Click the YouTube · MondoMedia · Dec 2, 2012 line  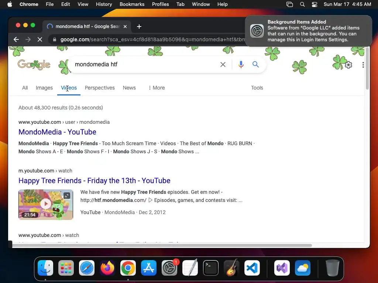coord(123,212)
